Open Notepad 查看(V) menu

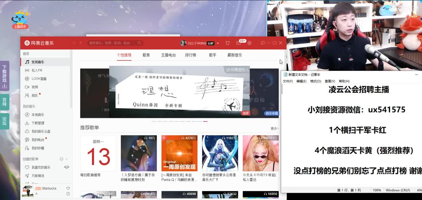click(330, 81)
